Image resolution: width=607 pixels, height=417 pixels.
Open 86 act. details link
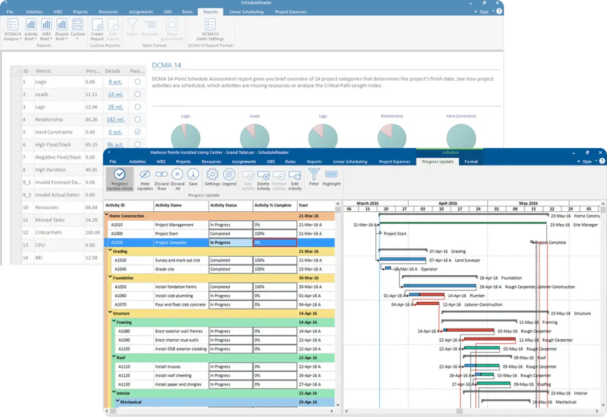[115, 144]
